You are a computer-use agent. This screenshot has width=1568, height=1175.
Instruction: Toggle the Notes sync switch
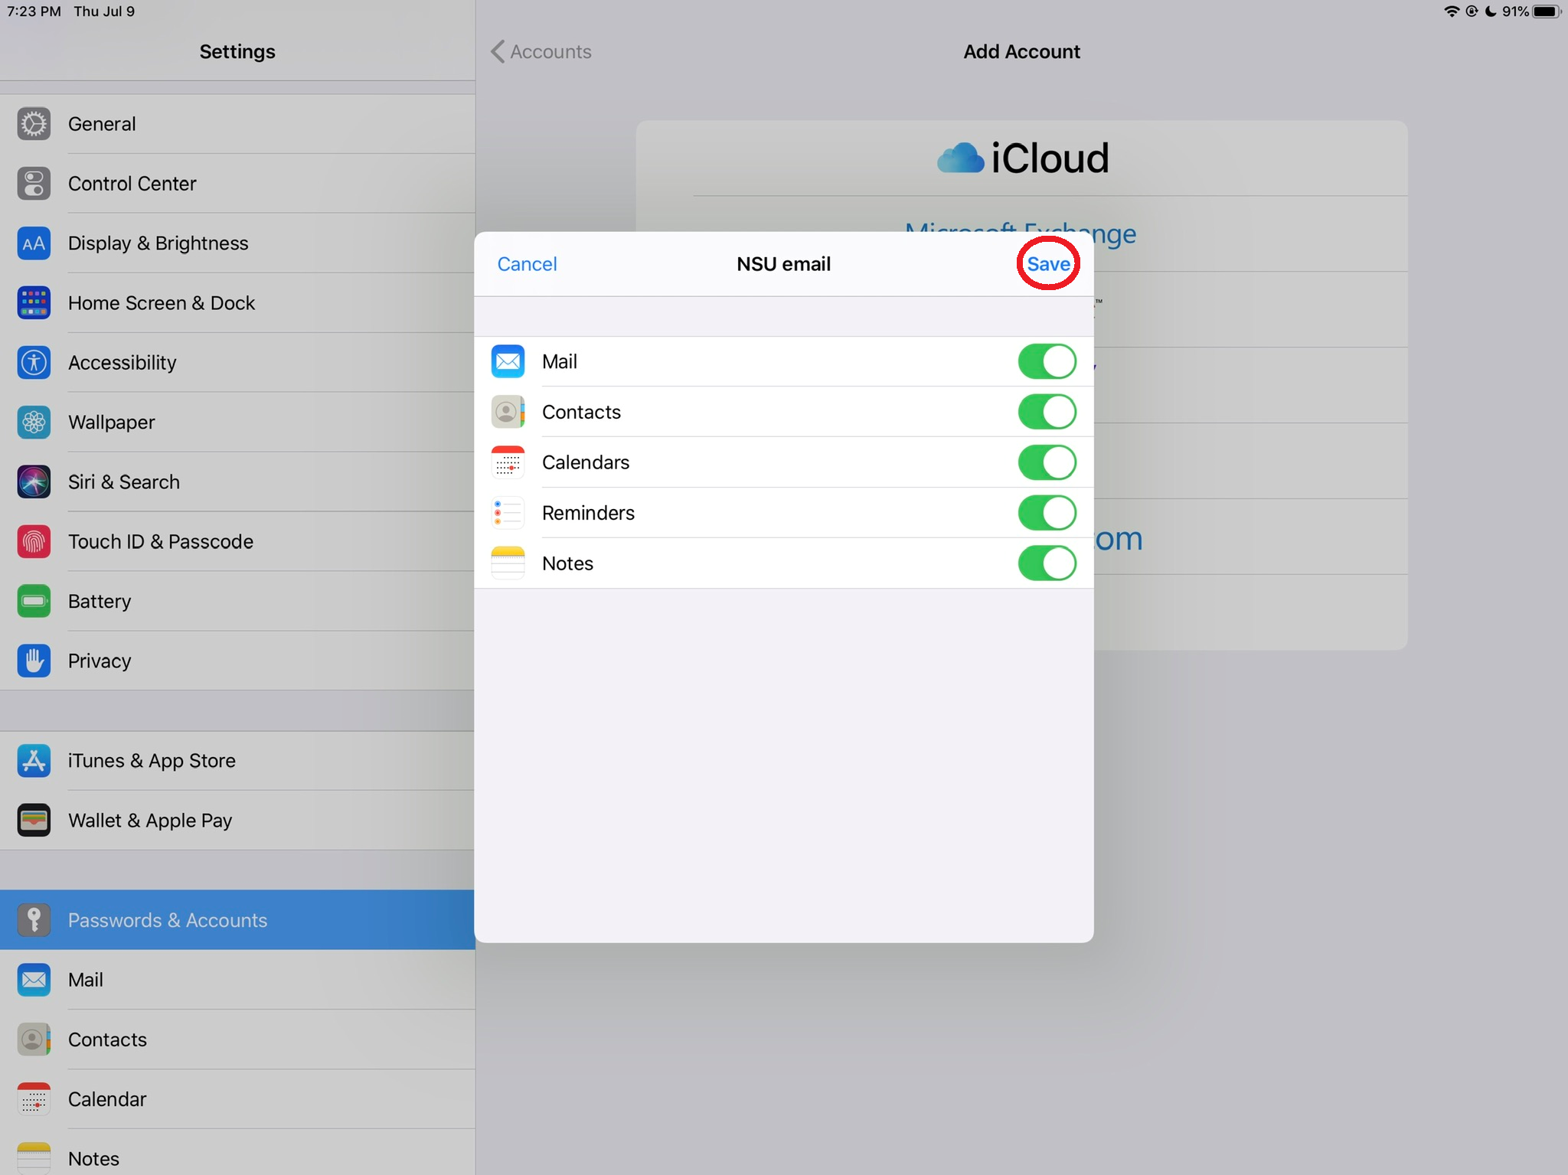(x=1047, y=563)
